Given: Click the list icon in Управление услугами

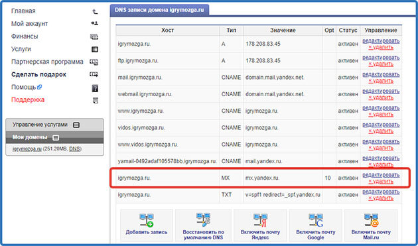Looking at the screenshot, I should pos(76,125).
